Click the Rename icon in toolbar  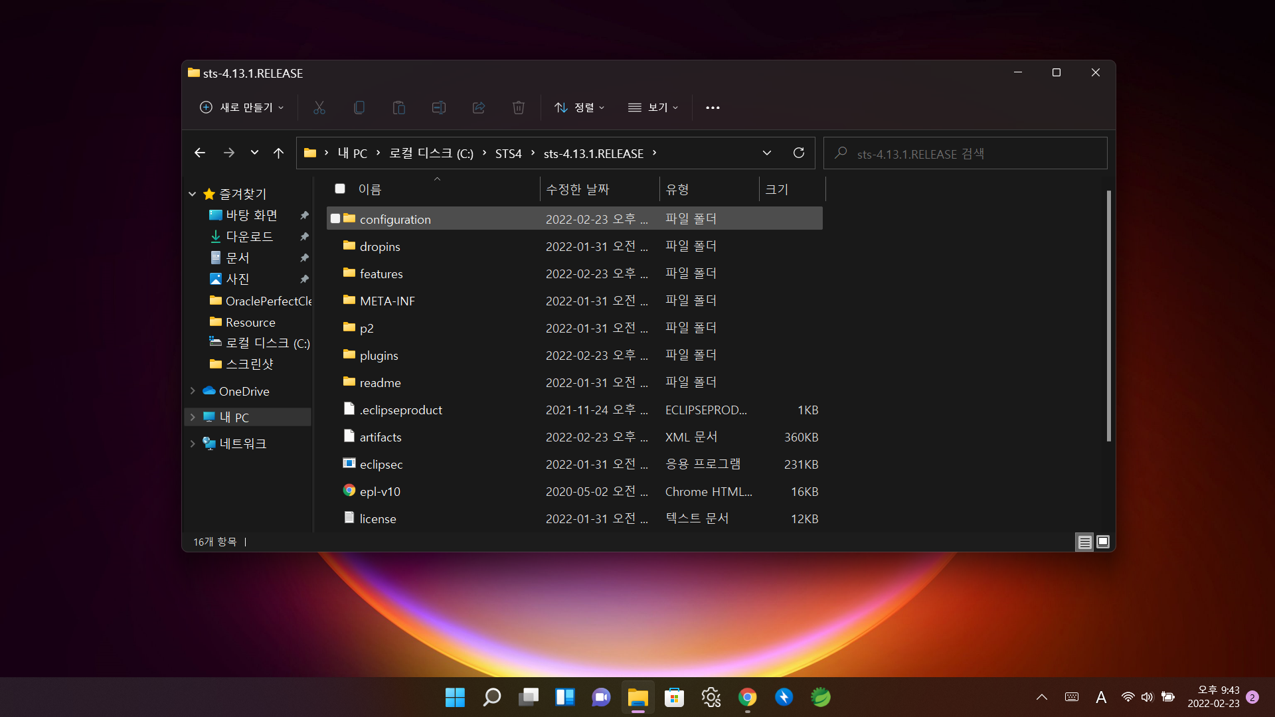439,108
